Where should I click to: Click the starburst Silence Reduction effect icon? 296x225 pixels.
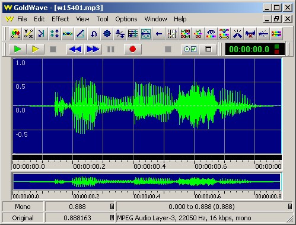click(x=237, y=34)
